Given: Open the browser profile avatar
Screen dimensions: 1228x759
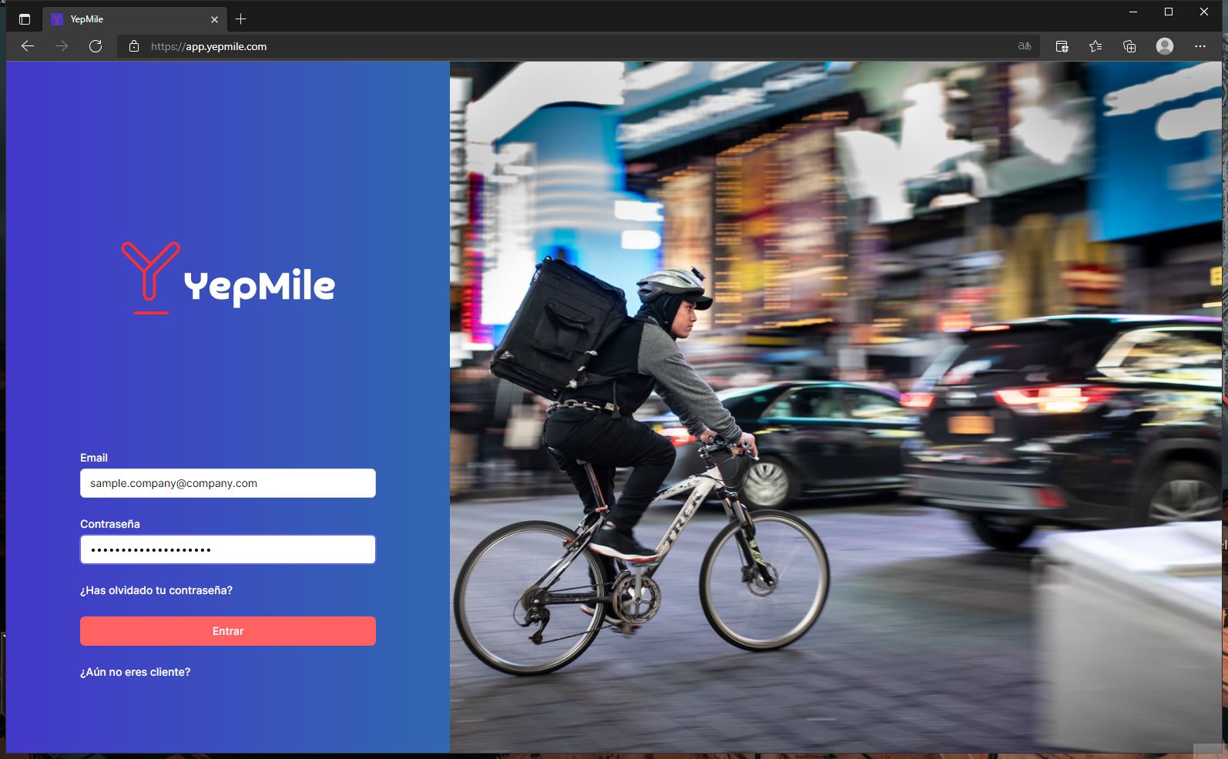Looking at the screenshot, I should pyautogui.click(x=1164, y=46).
